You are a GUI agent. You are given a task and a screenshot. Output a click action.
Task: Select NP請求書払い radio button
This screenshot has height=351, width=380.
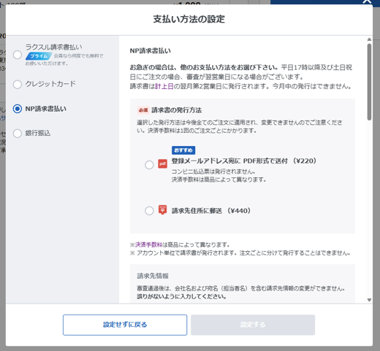(x=18, y=109)
